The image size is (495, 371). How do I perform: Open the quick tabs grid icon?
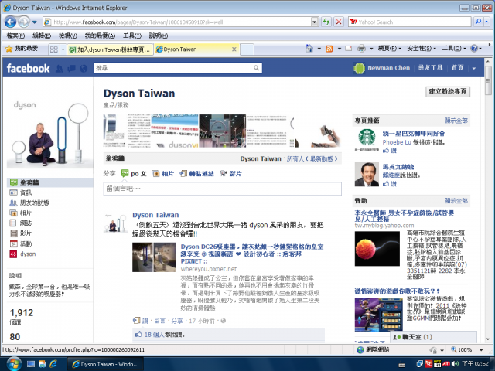[54, 49]
